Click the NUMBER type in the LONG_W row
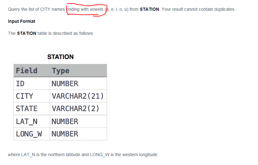Image resolution: width=258 pixels, height=165 pixels. [78, 134]
